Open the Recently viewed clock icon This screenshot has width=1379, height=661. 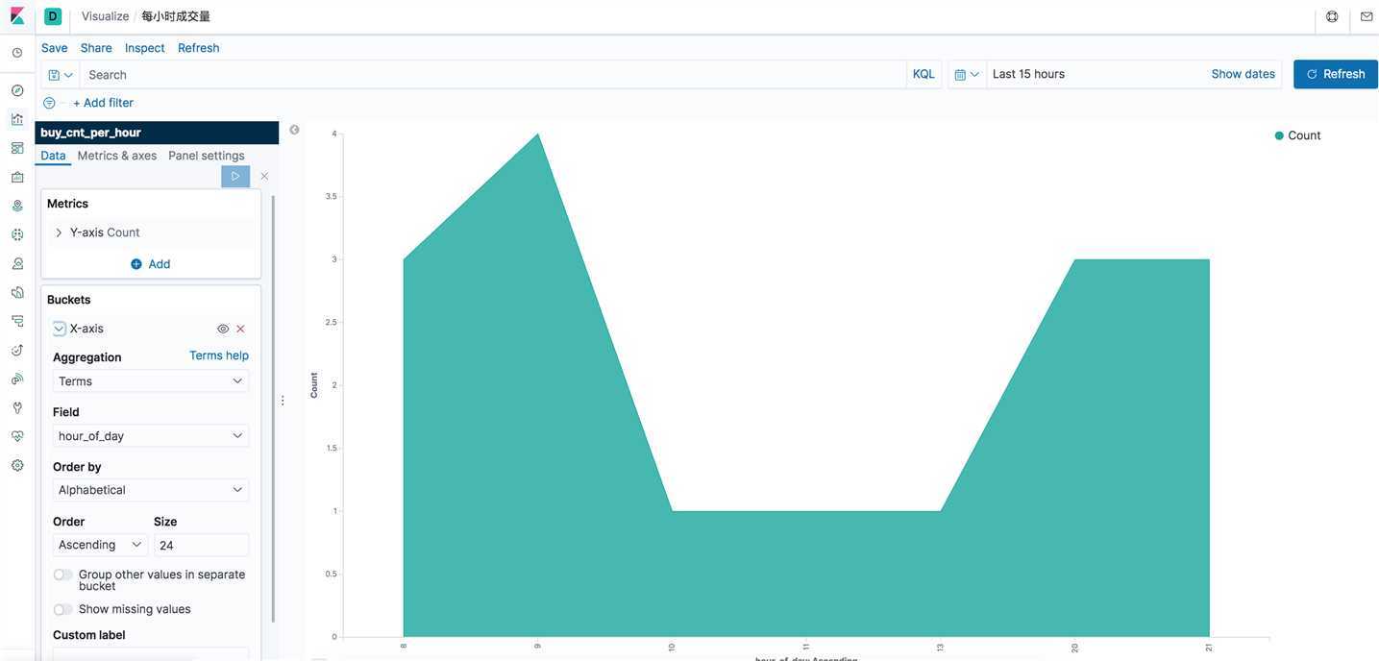17,53
